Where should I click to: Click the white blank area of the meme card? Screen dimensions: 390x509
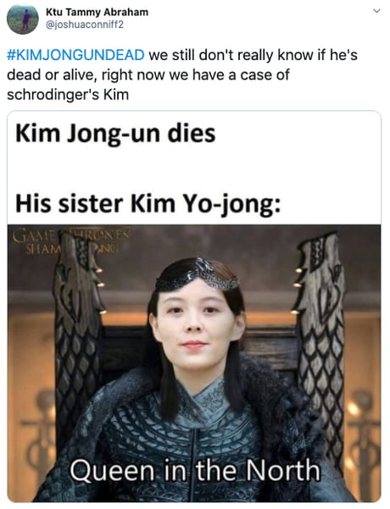194,169
